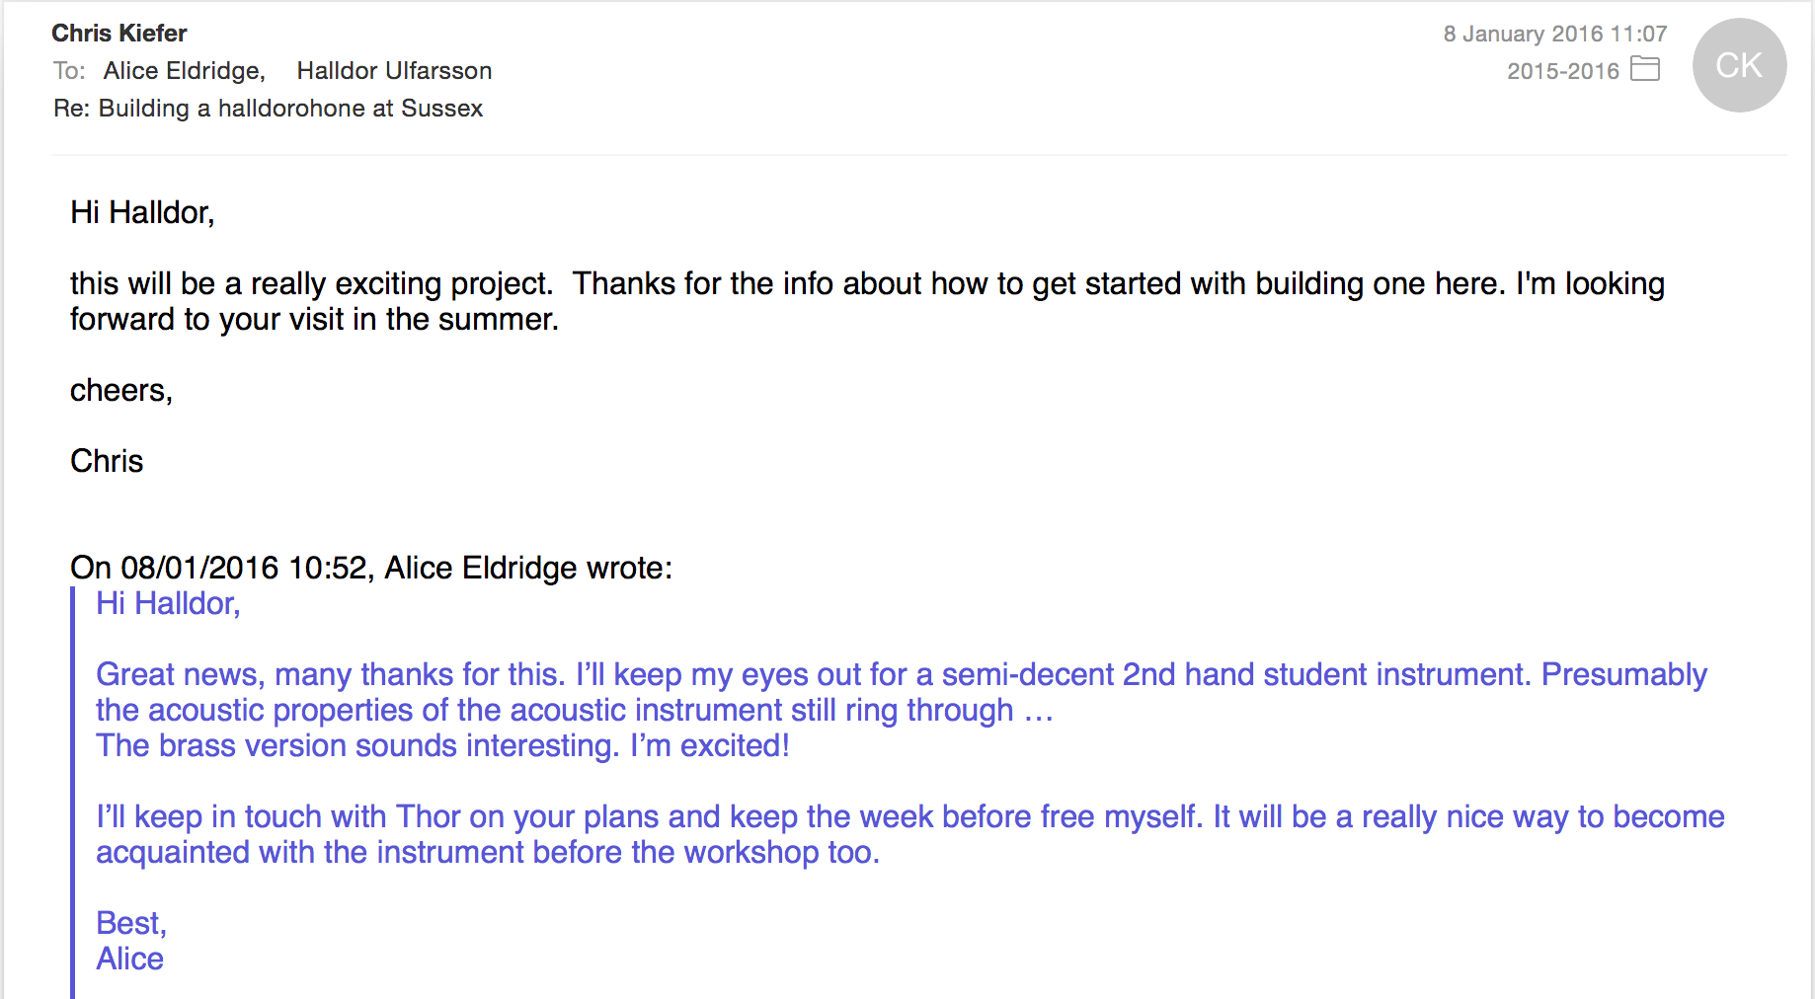Click the sentence starting 'this will be a really exciting'
This screenshot has width=1815, height=999.
[x=310, y=284]
